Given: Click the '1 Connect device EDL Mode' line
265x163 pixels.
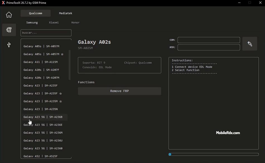Looking at the screenshot, I should (x=192, y=67).
